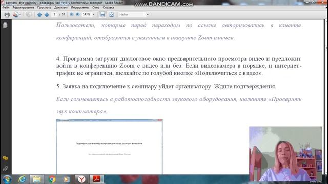The width and height of the screenshot is (328, 184).
Task: Click the Windows Start button
Action: (x=7, y=179)
